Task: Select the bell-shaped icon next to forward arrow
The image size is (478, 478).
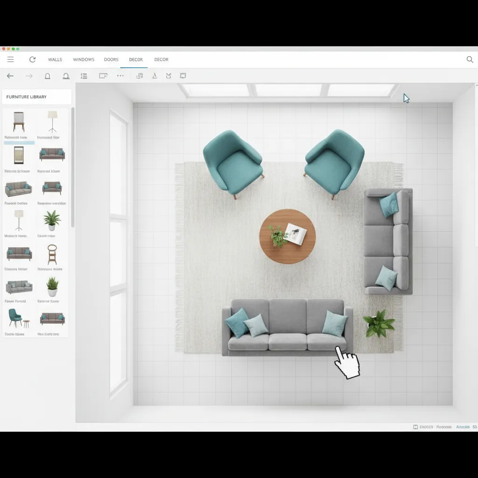Action: tap(48, 76)
